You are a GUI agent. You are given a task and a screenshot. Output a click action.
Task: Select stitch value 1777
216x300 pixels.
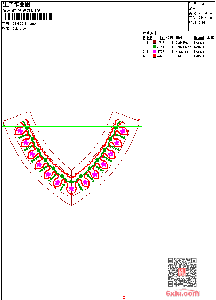click(x=161, y=52)
